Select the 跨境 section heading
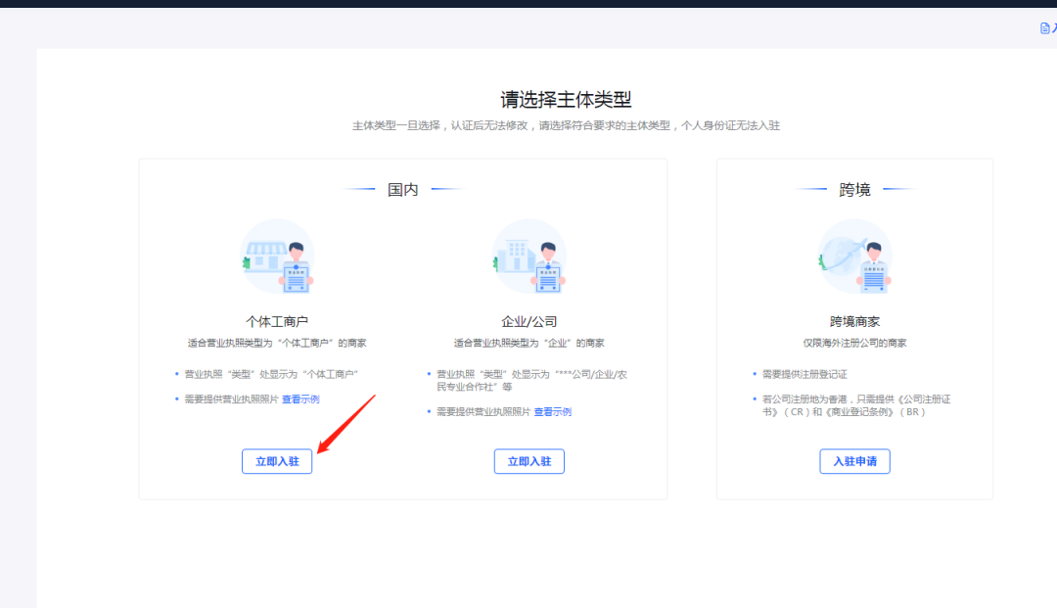This screenshot has width=1057, height=608. (854, 190)
